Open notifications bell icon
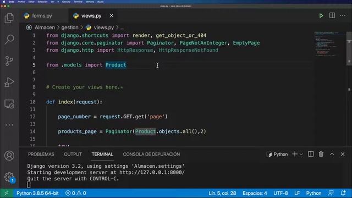This screenshot has width=352, height=198. click(x=343, y=193)
